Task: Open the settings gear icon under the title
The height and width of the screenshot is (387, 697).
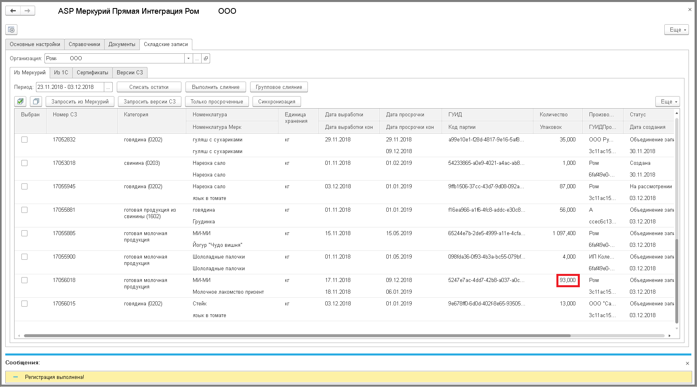Action: 11,29
